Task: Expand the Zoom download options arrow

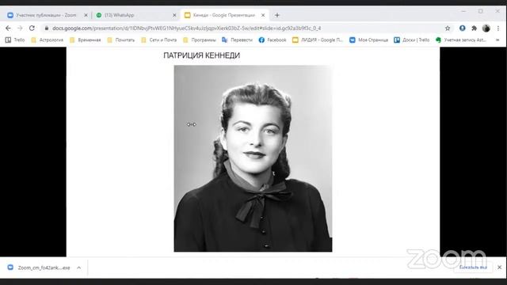Action: [x=79, y=268]
